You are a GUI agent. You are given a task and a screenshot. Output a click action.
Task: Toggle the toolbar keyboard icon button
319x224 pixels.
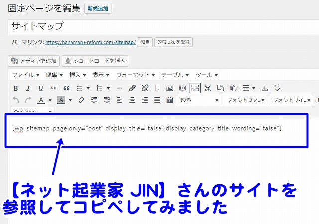pyautogui.click(x=195, y=88)
